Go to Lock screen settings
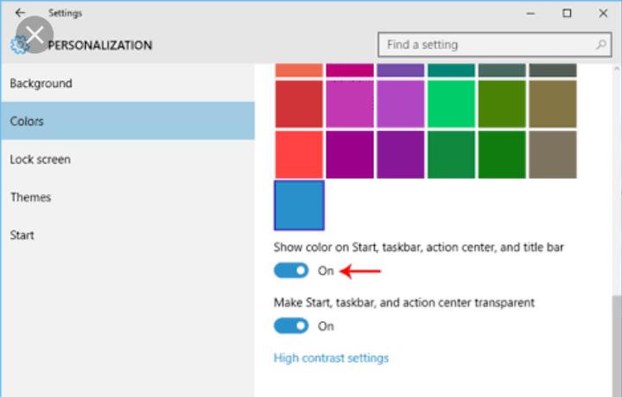The image size is (622, 397). click(x=41, y=160)
